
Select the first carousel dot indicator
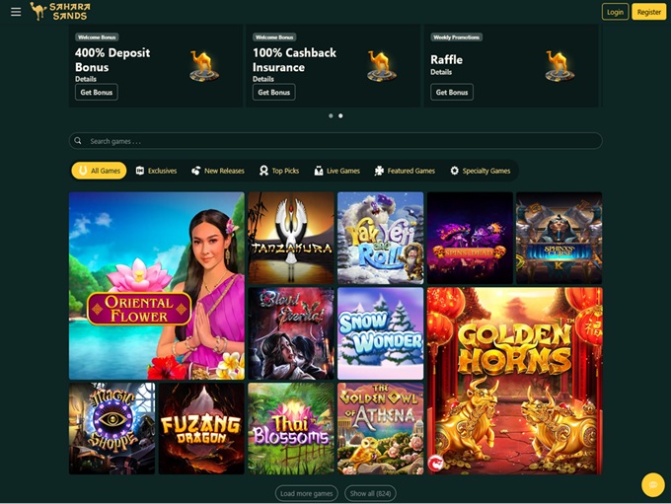pos(331,116)
